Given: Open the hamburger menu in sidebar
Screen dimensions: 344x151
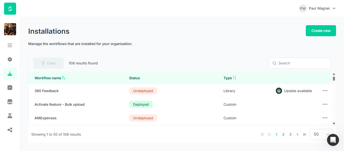Looking at the screenshot, I should [x=10, y=45].
